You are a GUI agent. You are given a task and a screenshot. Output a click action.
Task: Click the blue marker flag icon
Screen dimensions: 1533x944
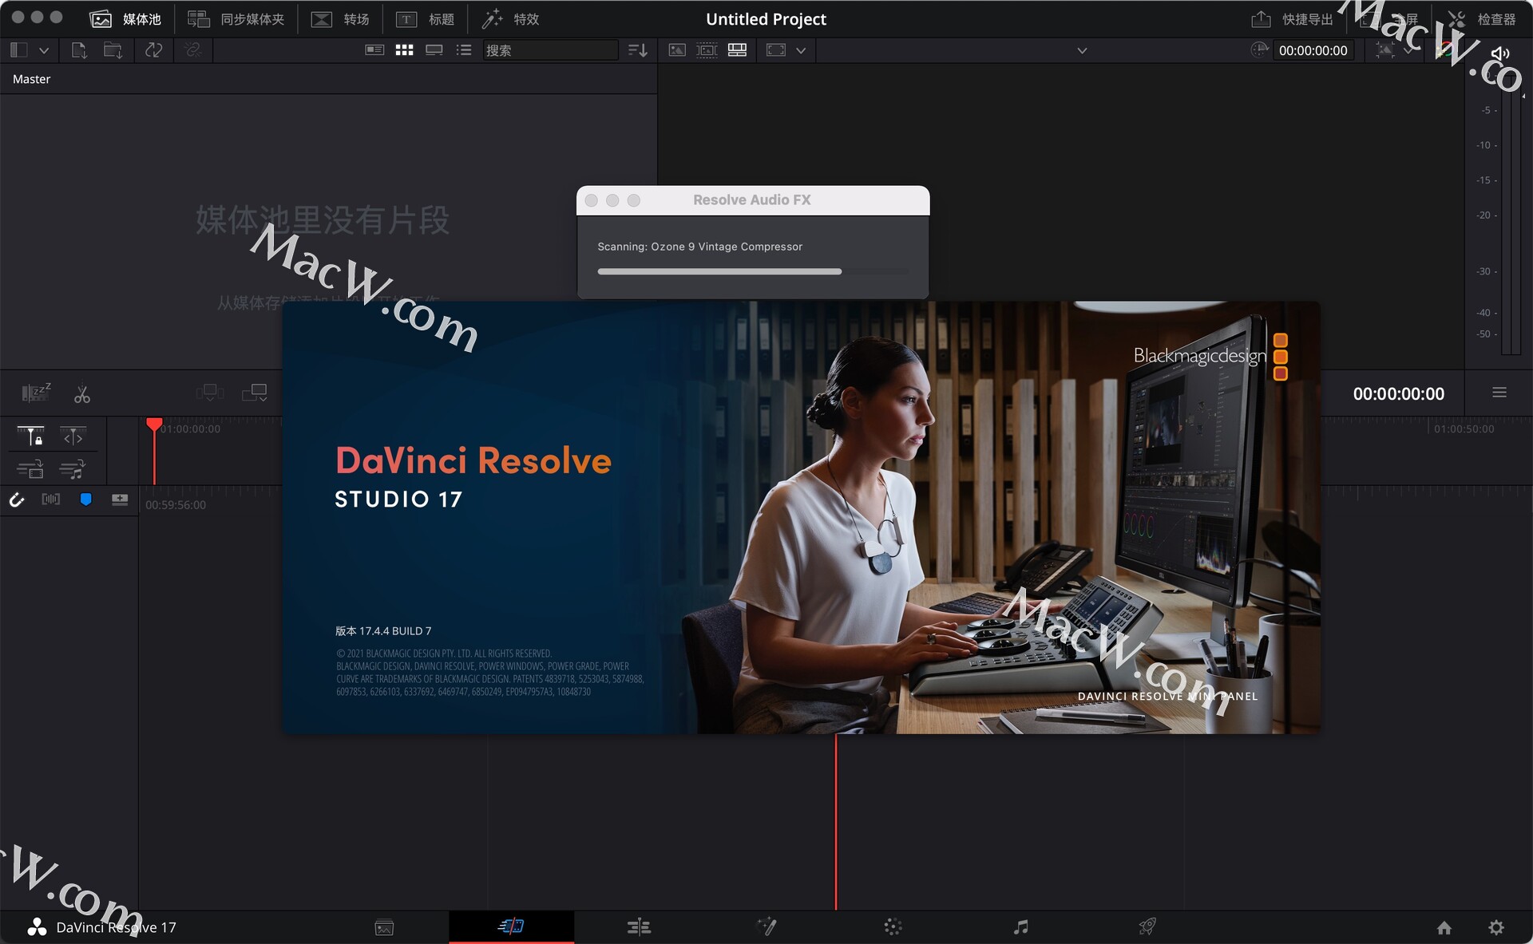coord(85,500)
